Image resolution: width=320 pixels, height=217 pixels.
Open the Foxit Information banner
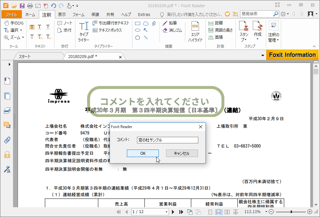[292, 55]
